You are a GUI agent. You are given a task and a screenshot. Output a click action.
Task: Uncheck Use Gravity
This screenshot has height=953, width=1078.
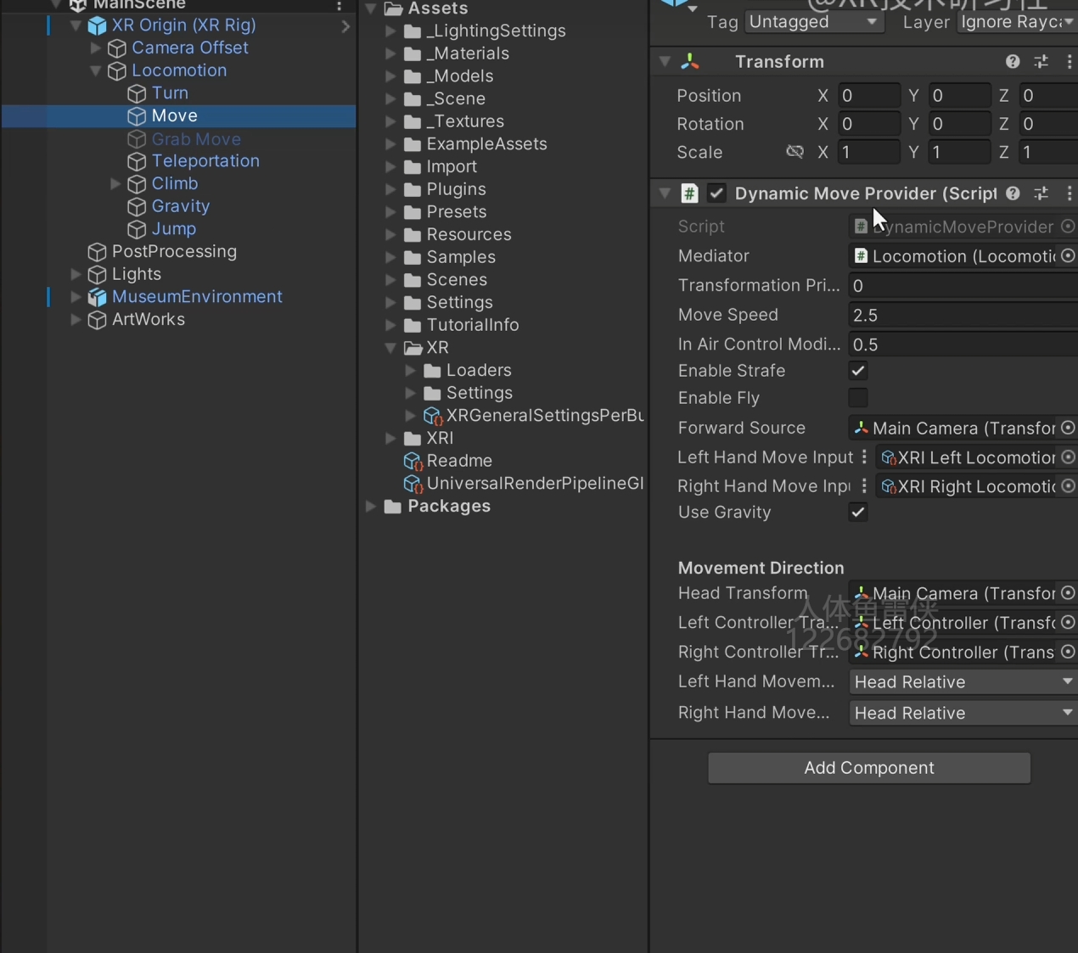point(858,512)
